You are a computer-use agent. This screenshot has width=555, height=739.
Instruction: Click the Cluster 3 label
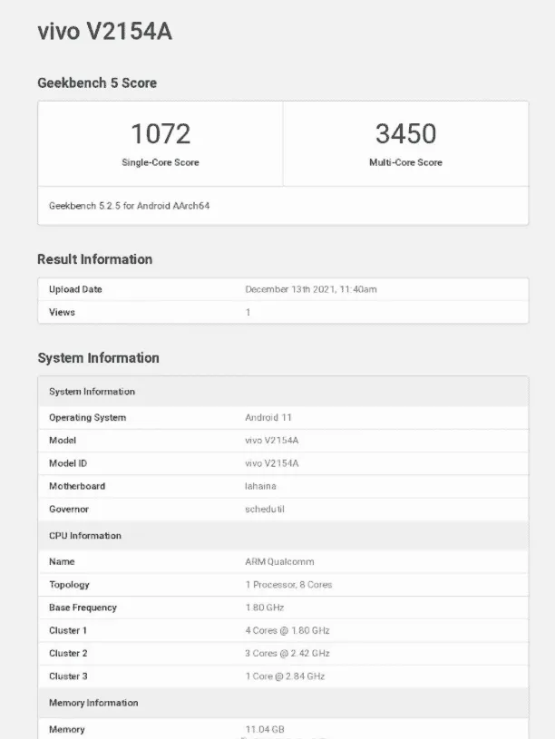(68, 676)
